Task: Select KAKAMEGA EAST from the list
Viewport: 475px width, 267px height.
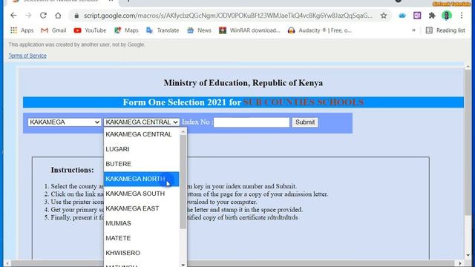Action: [142, 208]
